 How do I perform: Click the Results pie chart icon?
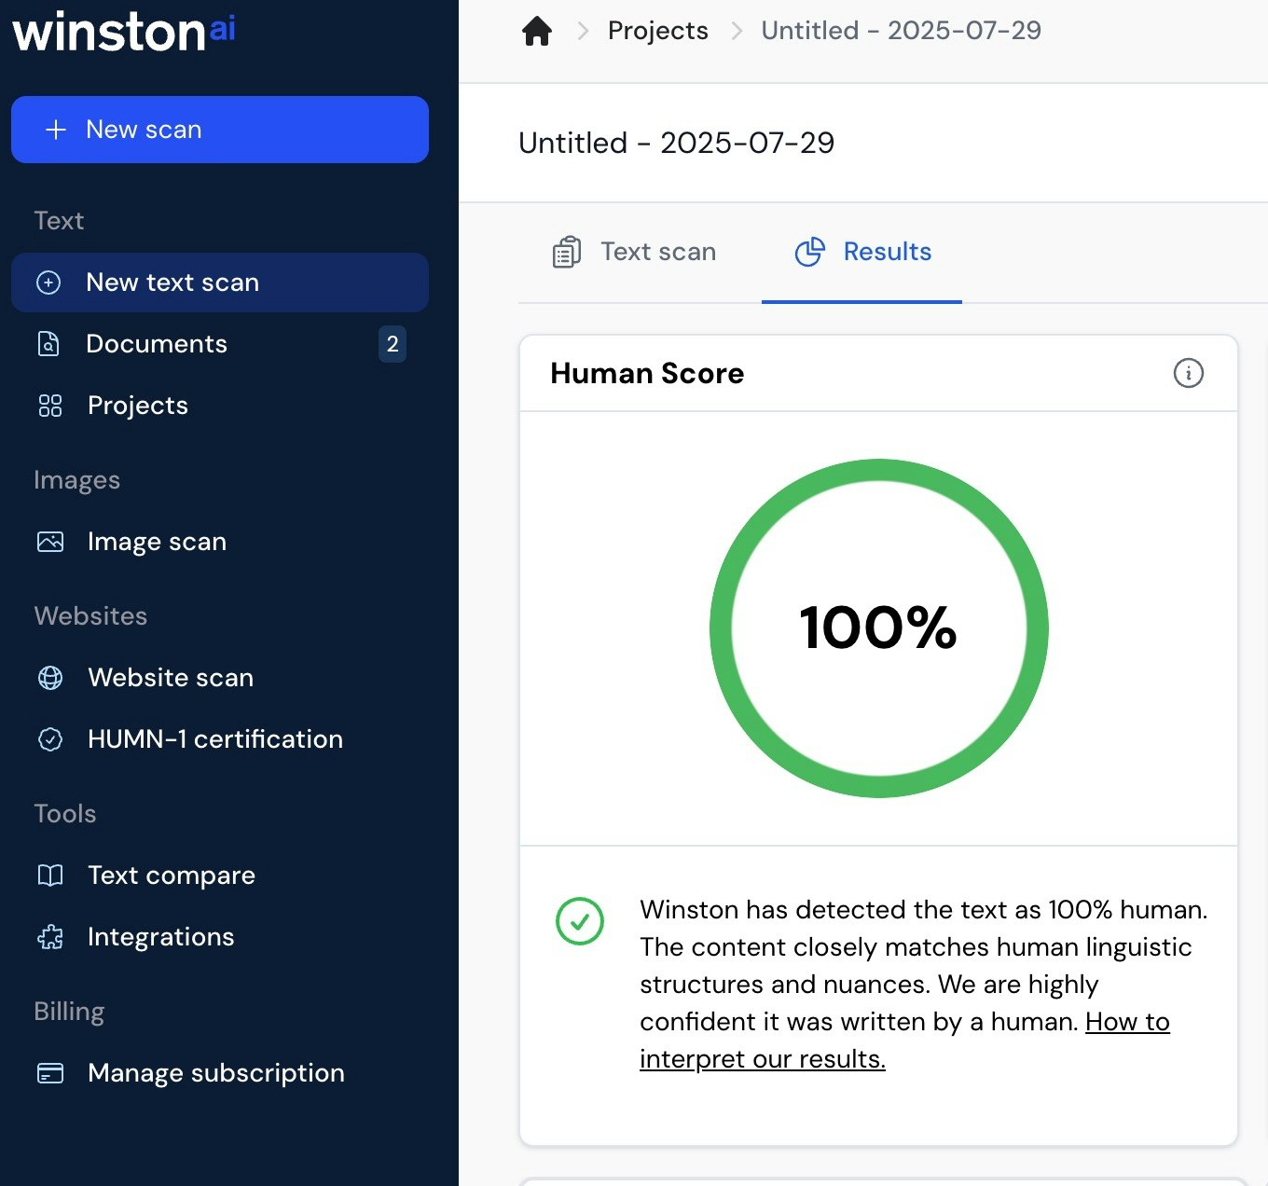point(810,252)
